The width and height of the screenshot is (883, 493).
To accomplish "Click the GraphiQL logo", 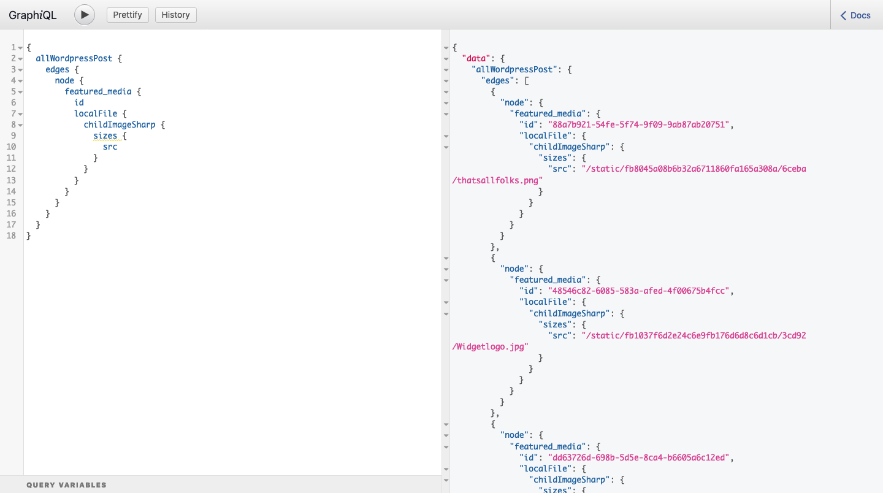I will (32, 15).
